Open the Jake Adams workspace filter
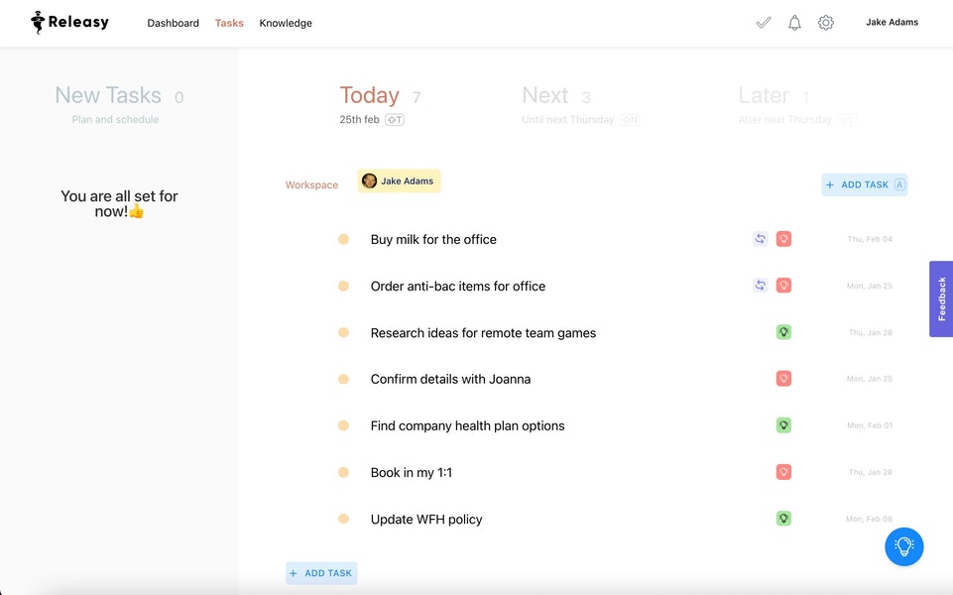Image resolution: width=953 pixels, height=595 pixels. (399, 180)
